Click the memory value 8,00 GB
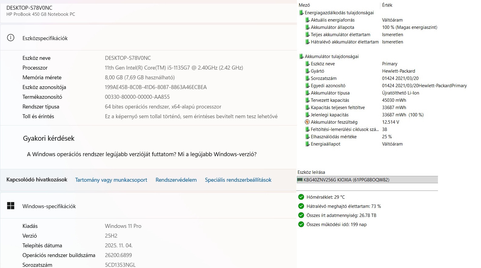 140,77
